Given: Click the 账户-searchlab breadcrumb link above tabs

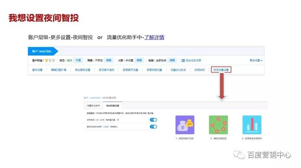Looking at the screenshot, I should [x=92, y=98].
